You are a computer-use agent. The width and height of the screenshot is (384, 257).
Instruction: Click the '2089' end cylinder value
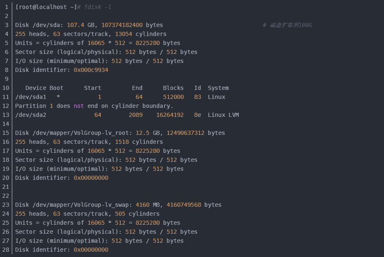click(x=135, y=115)
